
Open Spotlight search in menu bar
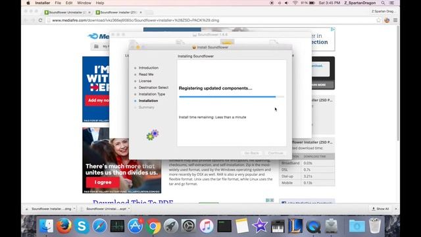pos(383,3)
